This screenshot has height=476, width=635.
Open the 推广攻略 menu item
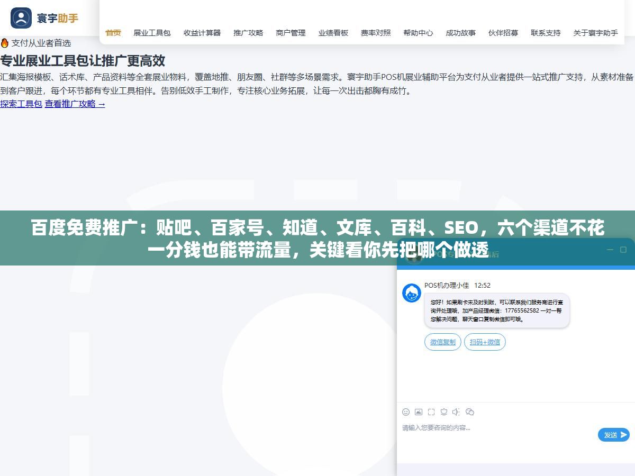pos(248,33)
